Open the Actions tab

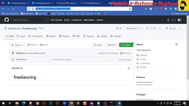(51, 36)
